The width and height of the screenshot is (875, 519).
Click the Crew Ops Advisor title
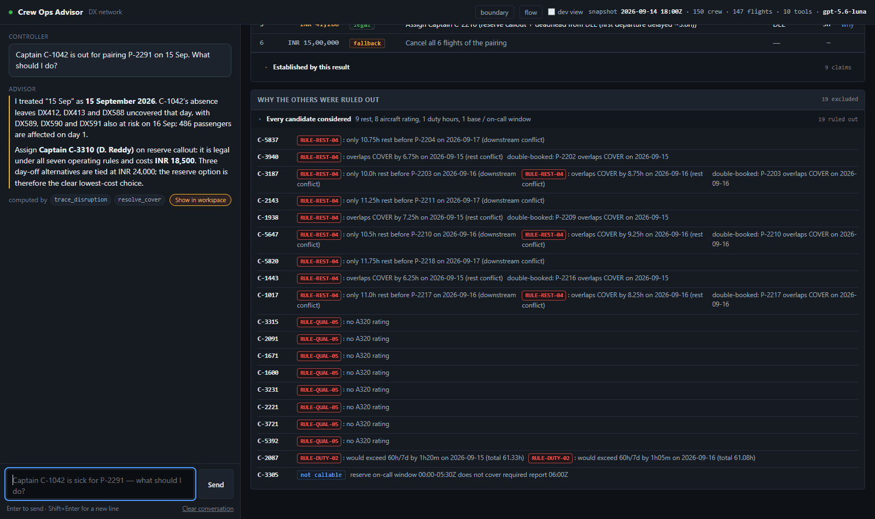tap(50, 12)
